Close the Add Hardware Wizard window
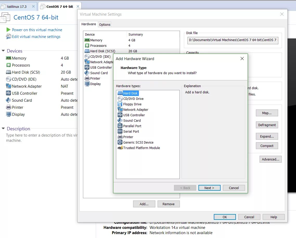This screenshot has height=238, width=296. click(242, 59)
